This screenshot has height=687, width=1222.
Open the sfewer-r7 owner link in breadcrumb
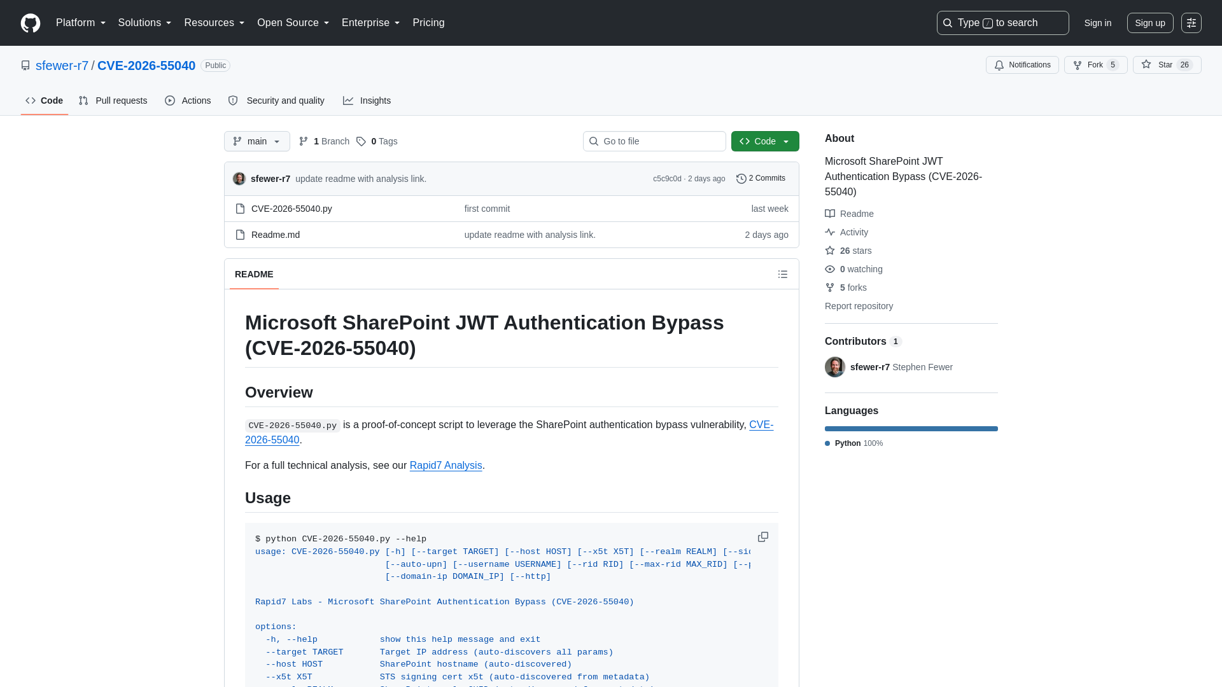point(62,66)
